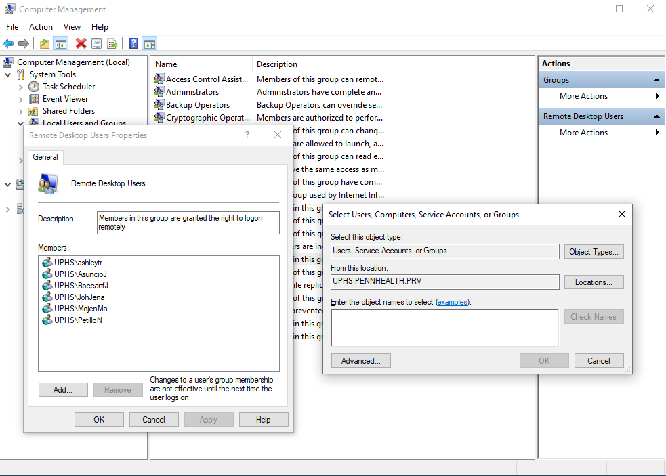Click the Task Scheduler clock icon
This screenshot has width=666, height=476.
pos(34,87)
